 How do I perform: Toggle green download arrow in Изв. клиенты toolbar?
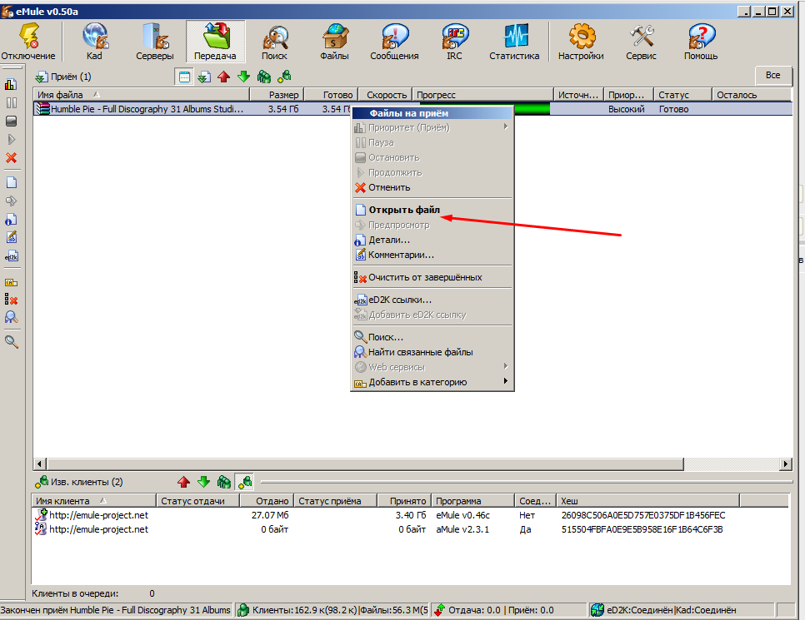tap(204, 482)
